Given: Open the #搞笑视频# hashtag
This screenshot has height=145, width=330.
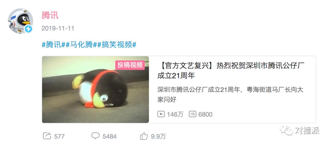Looking at the screenshot, I should coord(117,45).
